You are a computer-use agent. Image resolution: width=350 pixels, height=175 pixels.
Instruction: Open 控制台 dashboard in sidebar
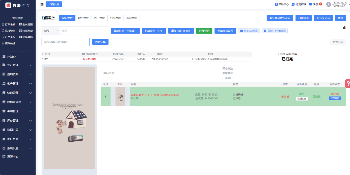pos(11,57)
